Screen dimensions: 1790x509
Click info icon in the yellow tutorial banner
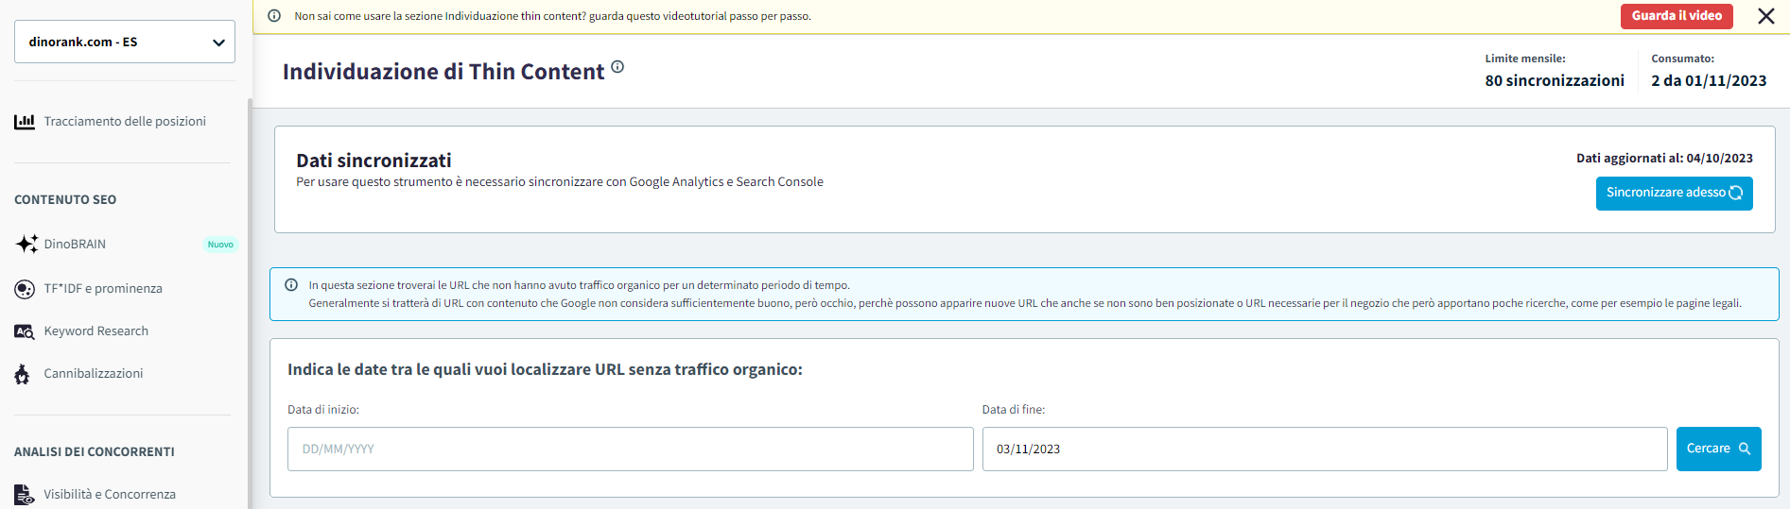[274, 16]
